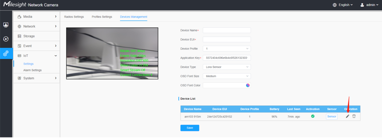This screenshot has height=138, width=382.
Task: Click Device Name column header
Action: 193,109
